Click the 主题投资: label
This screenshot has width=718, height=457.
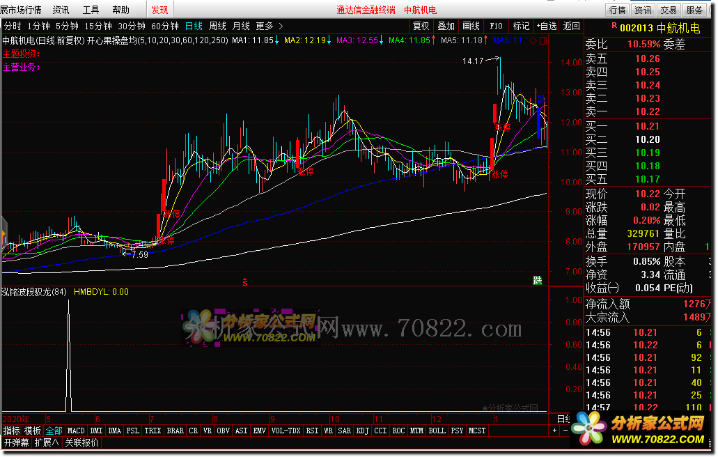tap(22, 54)
